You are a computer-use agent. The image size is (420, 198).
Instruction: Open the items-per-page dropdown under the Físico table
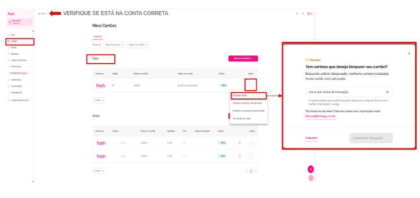point(99,100)
